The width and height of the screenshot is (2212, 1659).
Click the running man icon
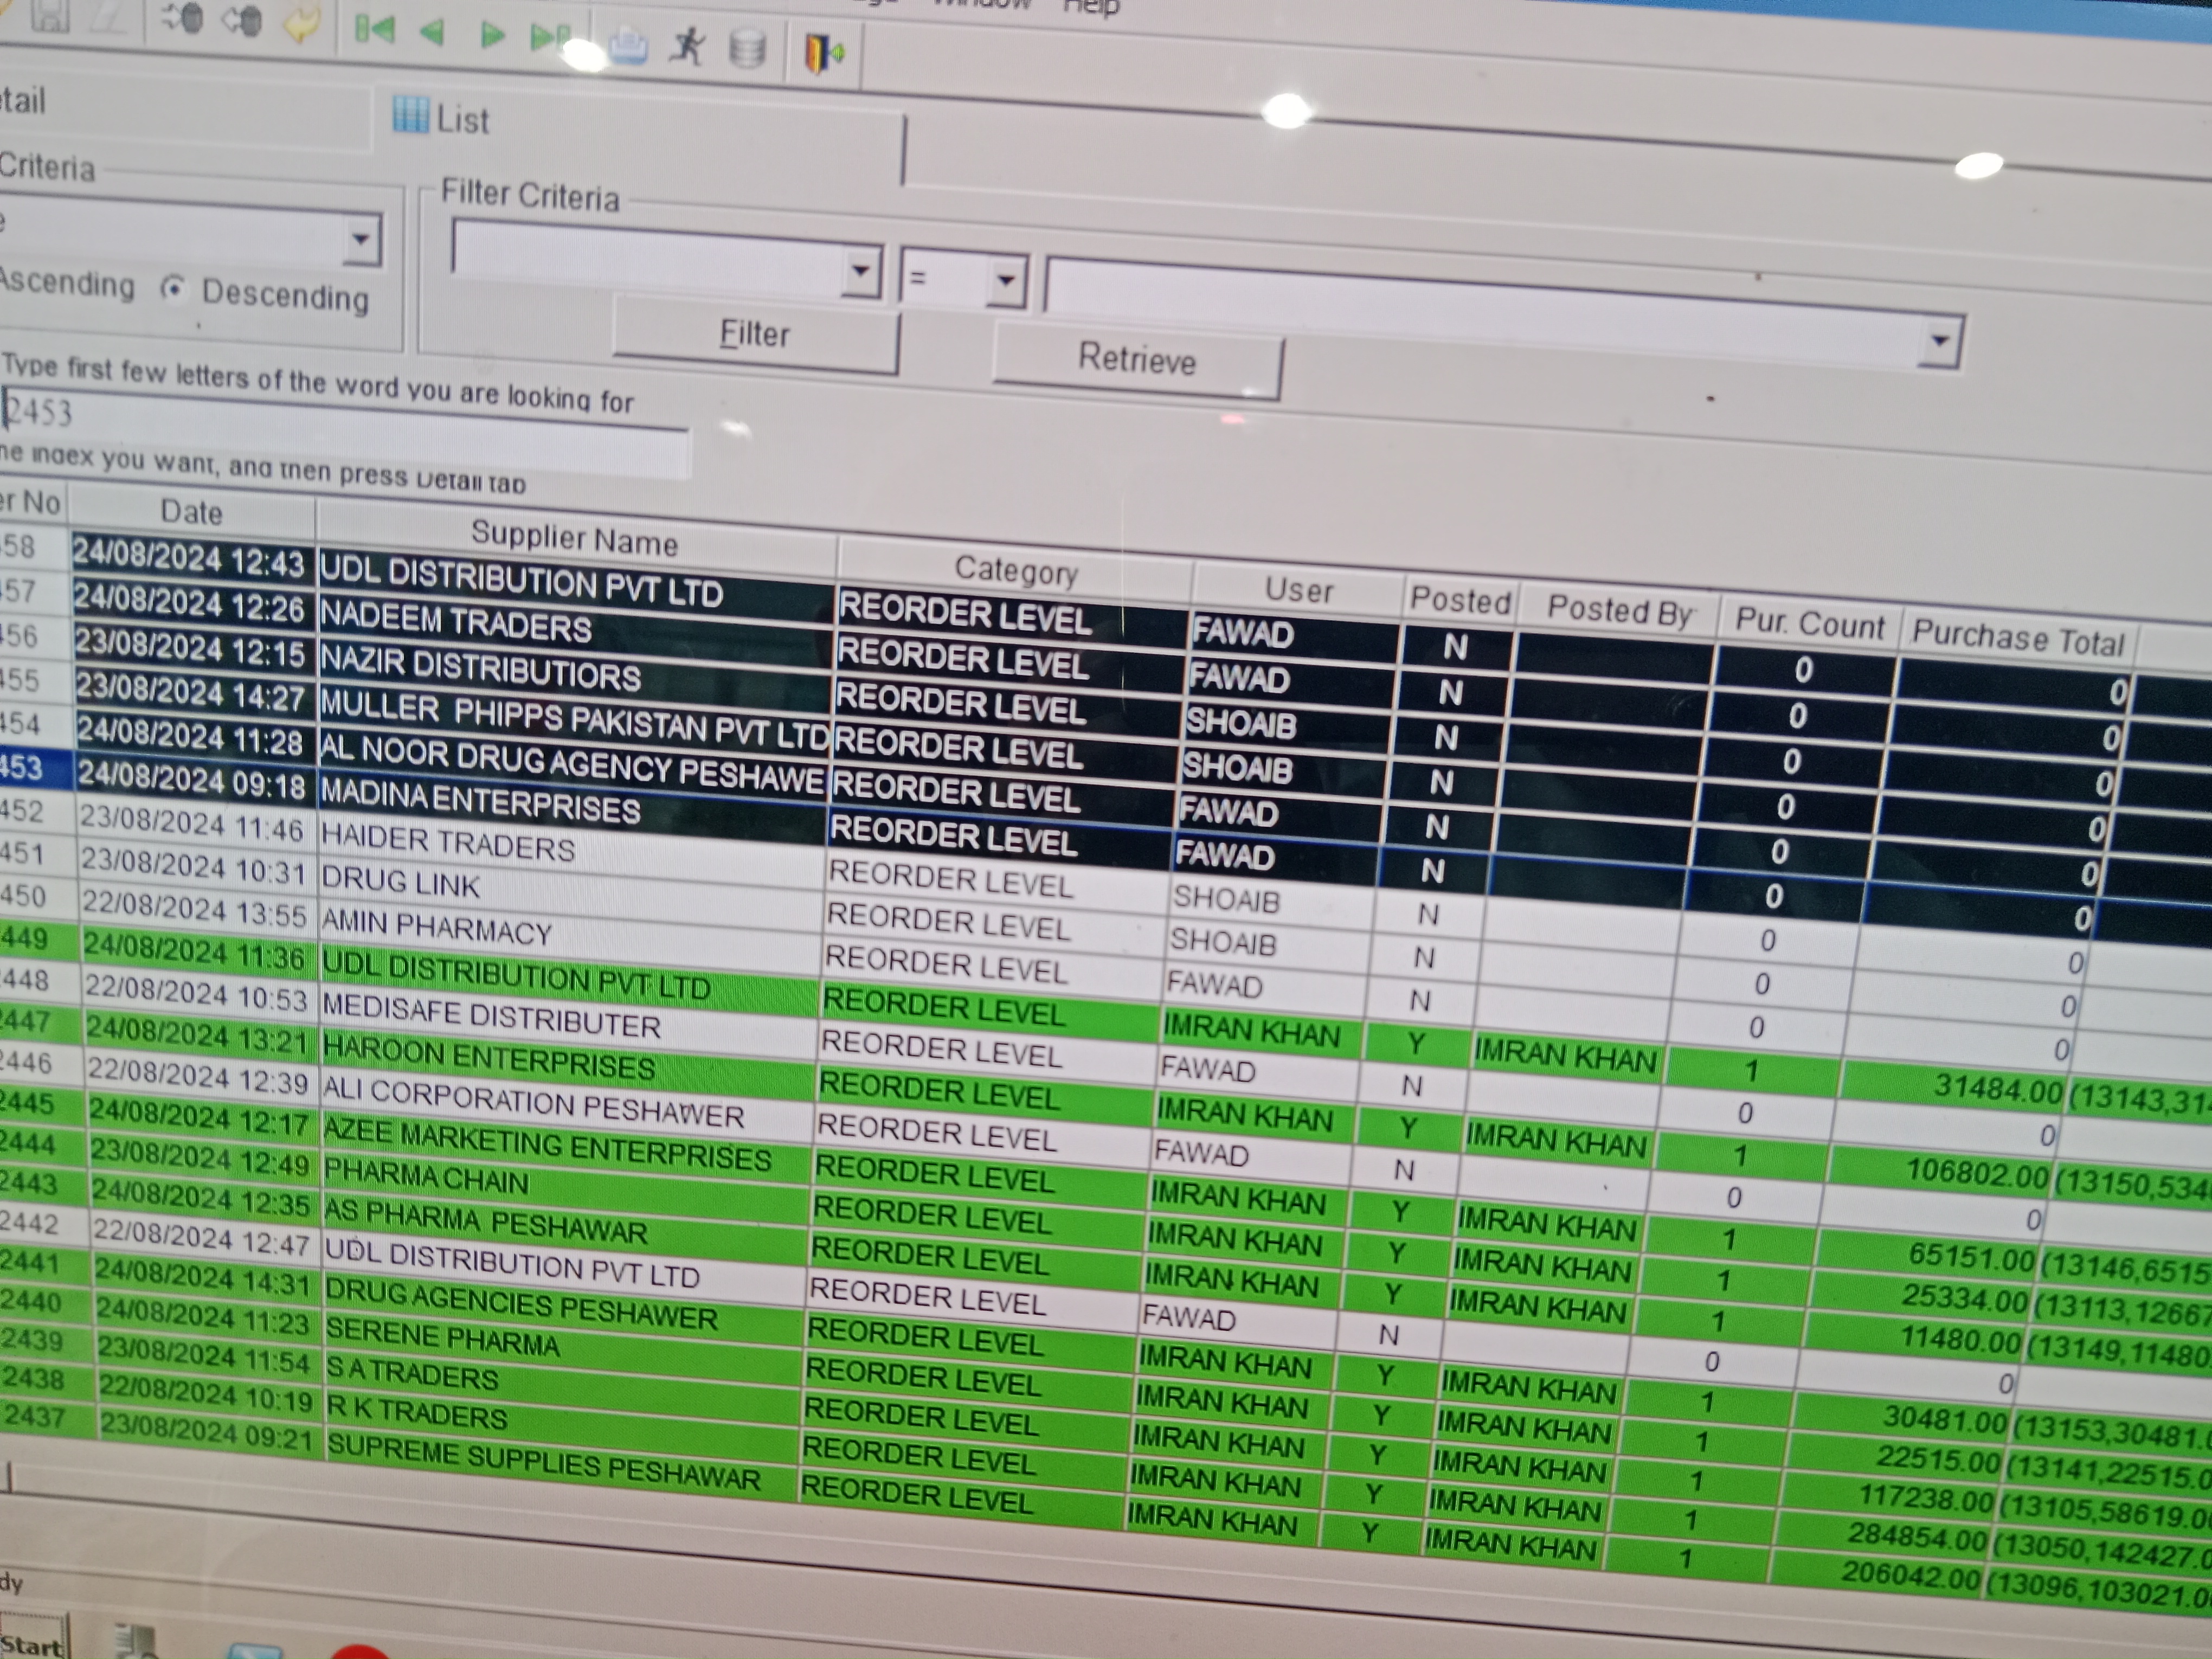[x=688, y=46]
